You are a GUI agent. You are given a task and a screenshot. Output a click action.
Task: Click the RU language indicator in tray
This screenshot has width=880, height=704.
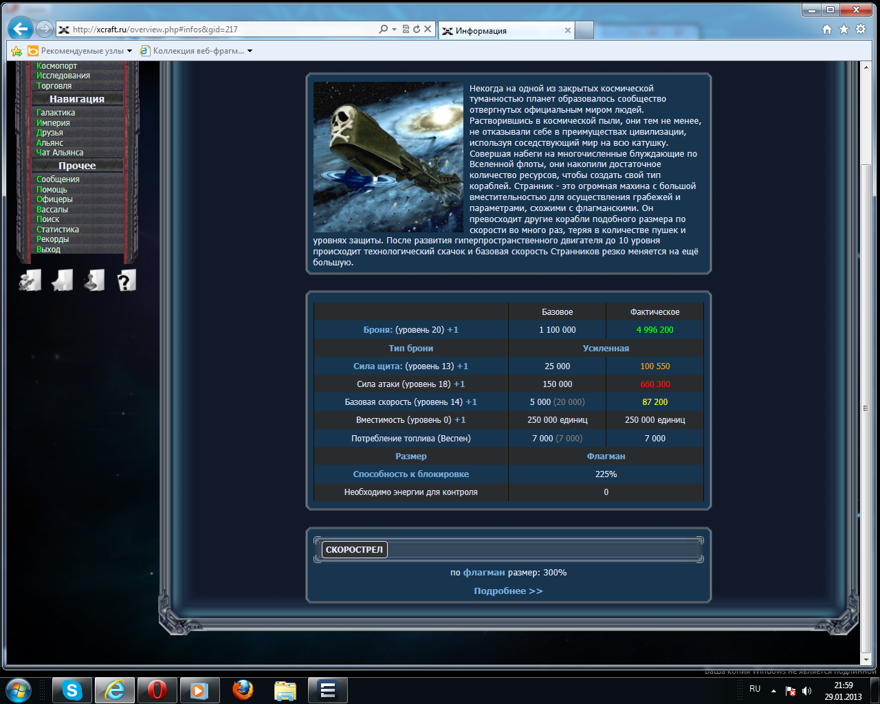755,689
